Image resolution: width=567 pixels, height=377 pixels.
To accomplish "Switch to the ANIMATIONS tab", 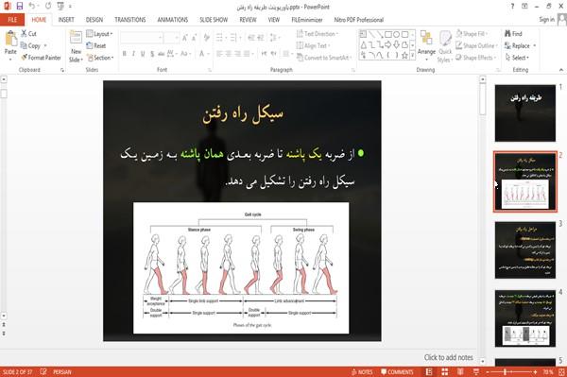I will [x=173, y=20].
